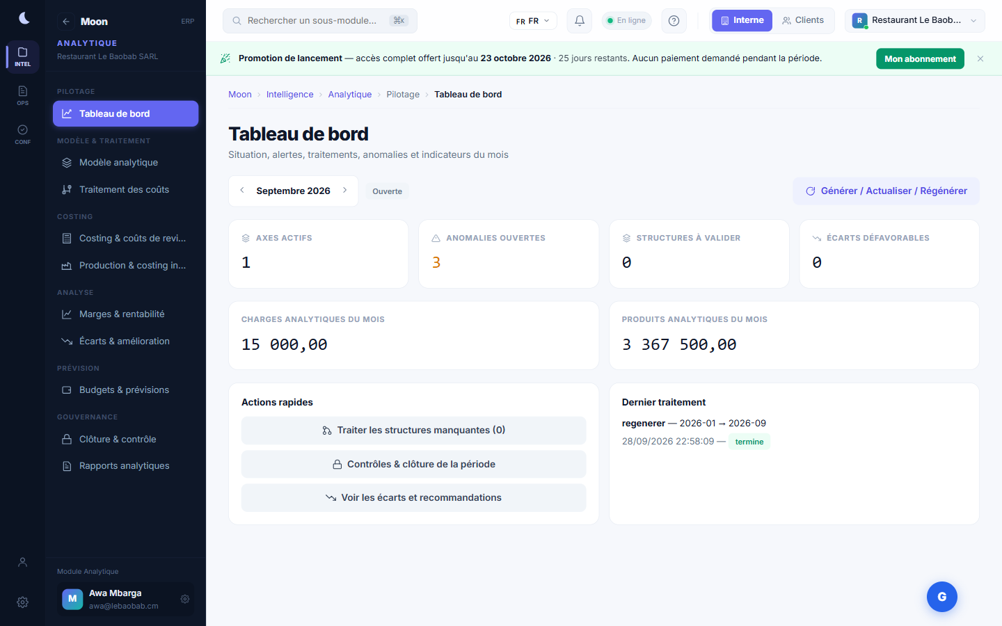Open Modèle analytique menu item

click(126, 163)
